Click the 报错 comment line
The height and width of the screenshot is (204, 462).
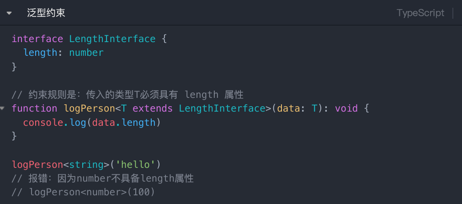coord(102,178)
